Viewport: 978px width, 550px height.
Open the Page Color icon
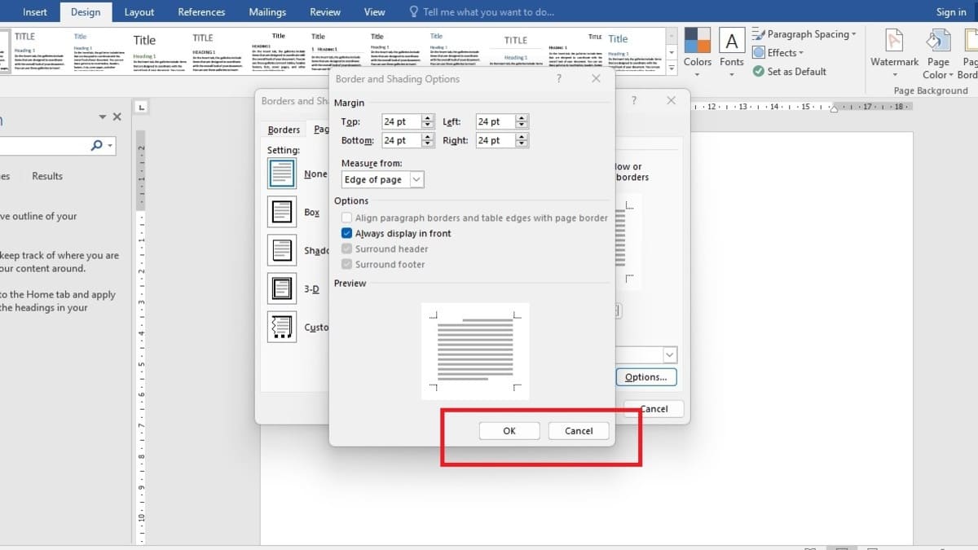(x=939, y=41)
